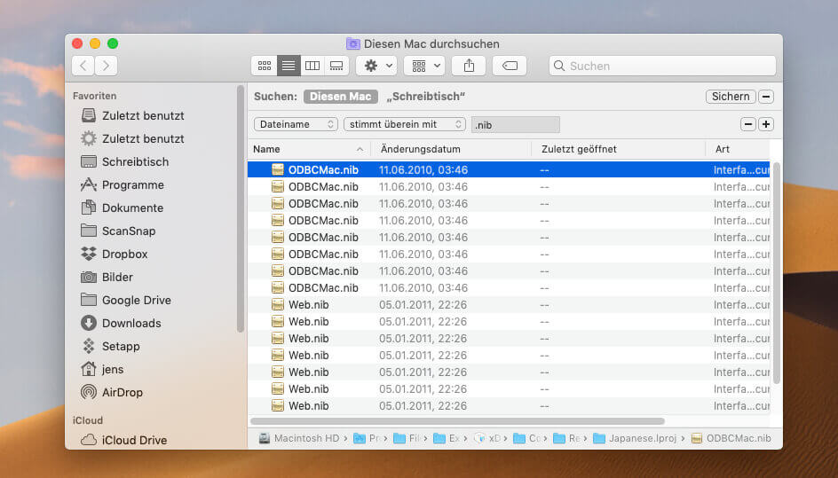
Task: Sort by Änderungsdatum column header
Action: (x=451, y=149)
